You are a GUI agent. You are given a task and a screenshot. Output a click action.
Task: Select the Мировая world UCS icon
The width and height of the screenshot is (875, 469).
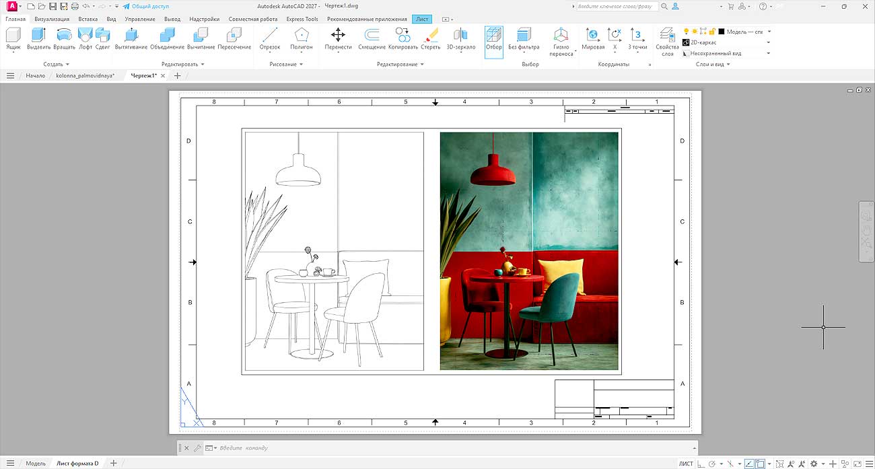(x=593, y=39)
